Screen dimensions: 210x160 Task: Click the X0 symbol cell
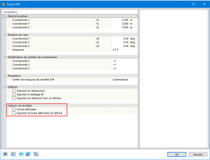click(x=104, y=20)
